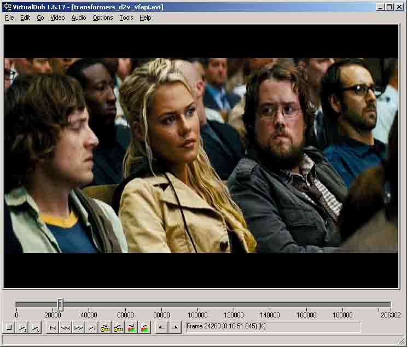Click timeline near the 100000 frame mark
The image size is (407, 347).
pyautogui.click(x=197, y=305)
